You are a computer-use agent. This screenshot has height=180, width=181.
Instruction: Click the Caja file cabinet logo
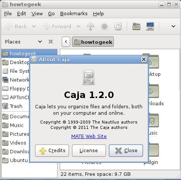pos(89,77)
